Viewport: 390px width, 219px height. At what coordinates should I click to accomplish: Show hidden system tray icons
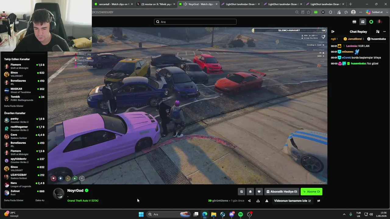(x=344, y=214)
